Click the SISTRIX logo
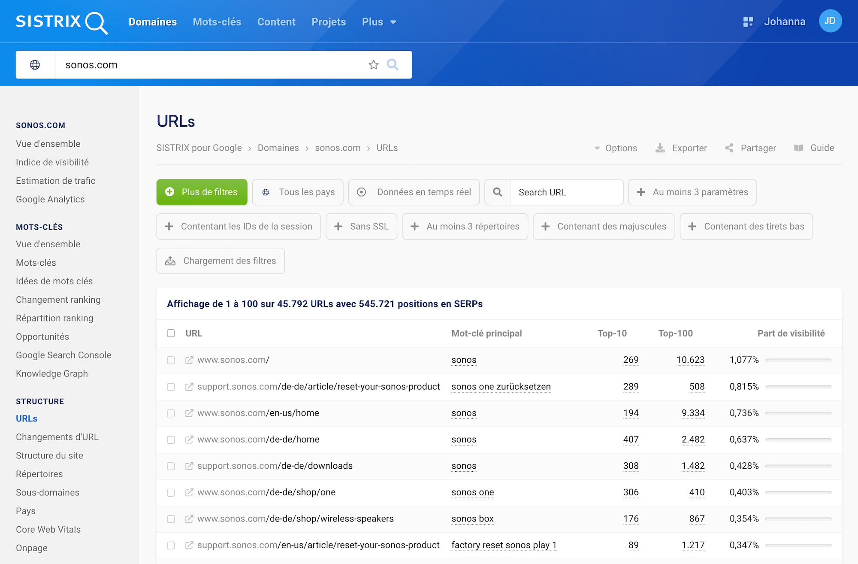This screenshot has width=858, height=564. tap(62, 22)
